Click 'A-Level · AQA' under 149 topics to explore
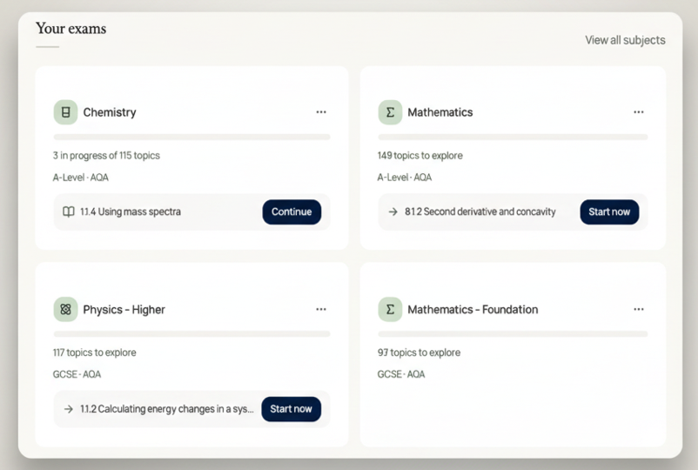 click(x=405, y=178)
